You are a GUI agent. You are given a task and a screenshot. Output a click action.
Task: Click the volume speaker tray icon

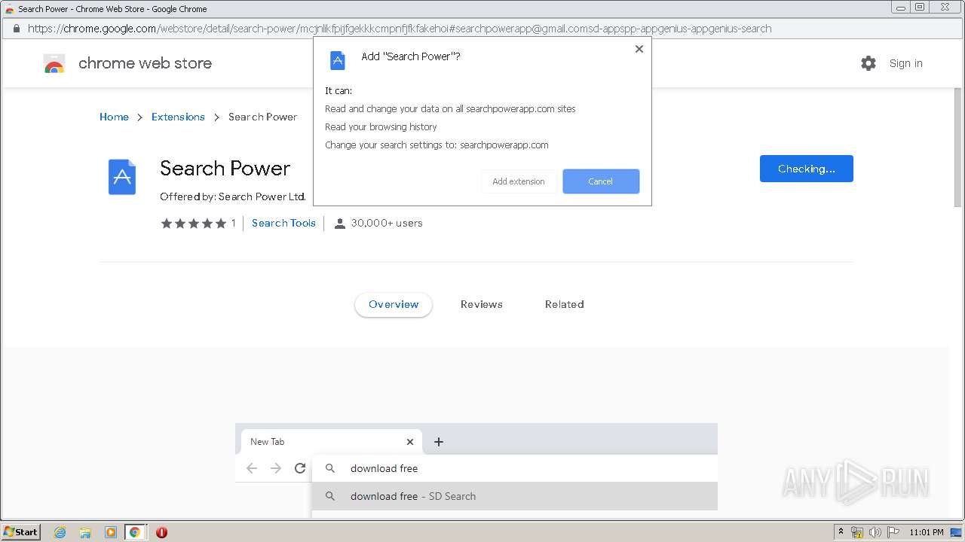point(875,532)
